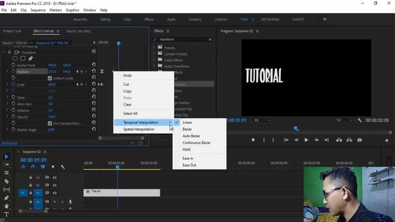Image resolution: width=395 pixels, height=222 pixels.
Task: Expand the Skew parameter
Action: pos(7,97)
